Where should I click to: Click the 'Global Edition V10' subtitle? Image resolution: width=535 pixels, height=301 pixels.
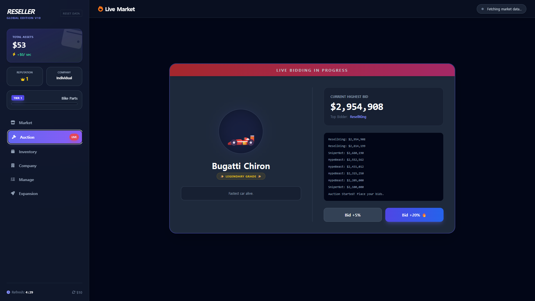coord(24,18)
